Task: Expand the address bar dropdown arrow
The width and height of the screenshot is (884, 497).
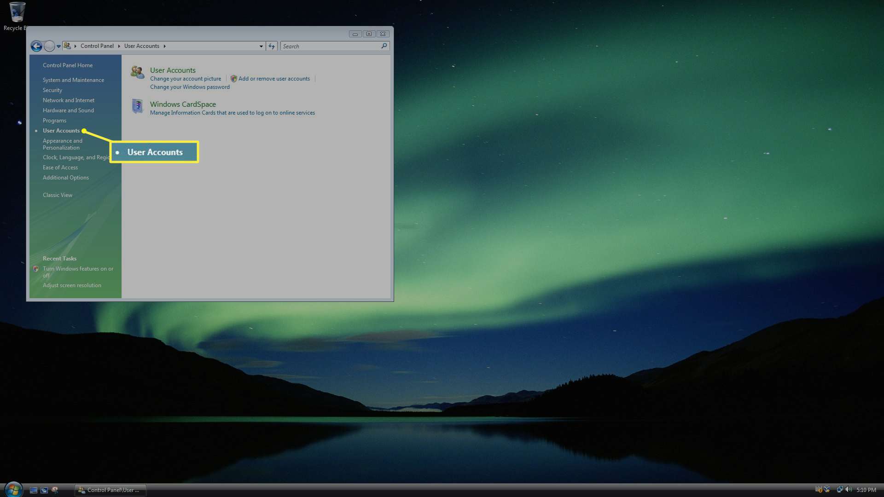Action: click(261, 46)
